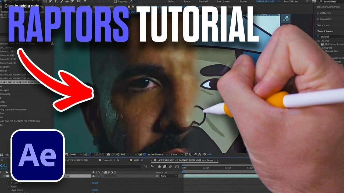Switch to the Standard workspace
The height and width of the screenshot is (193, 344).
(203, 1)
